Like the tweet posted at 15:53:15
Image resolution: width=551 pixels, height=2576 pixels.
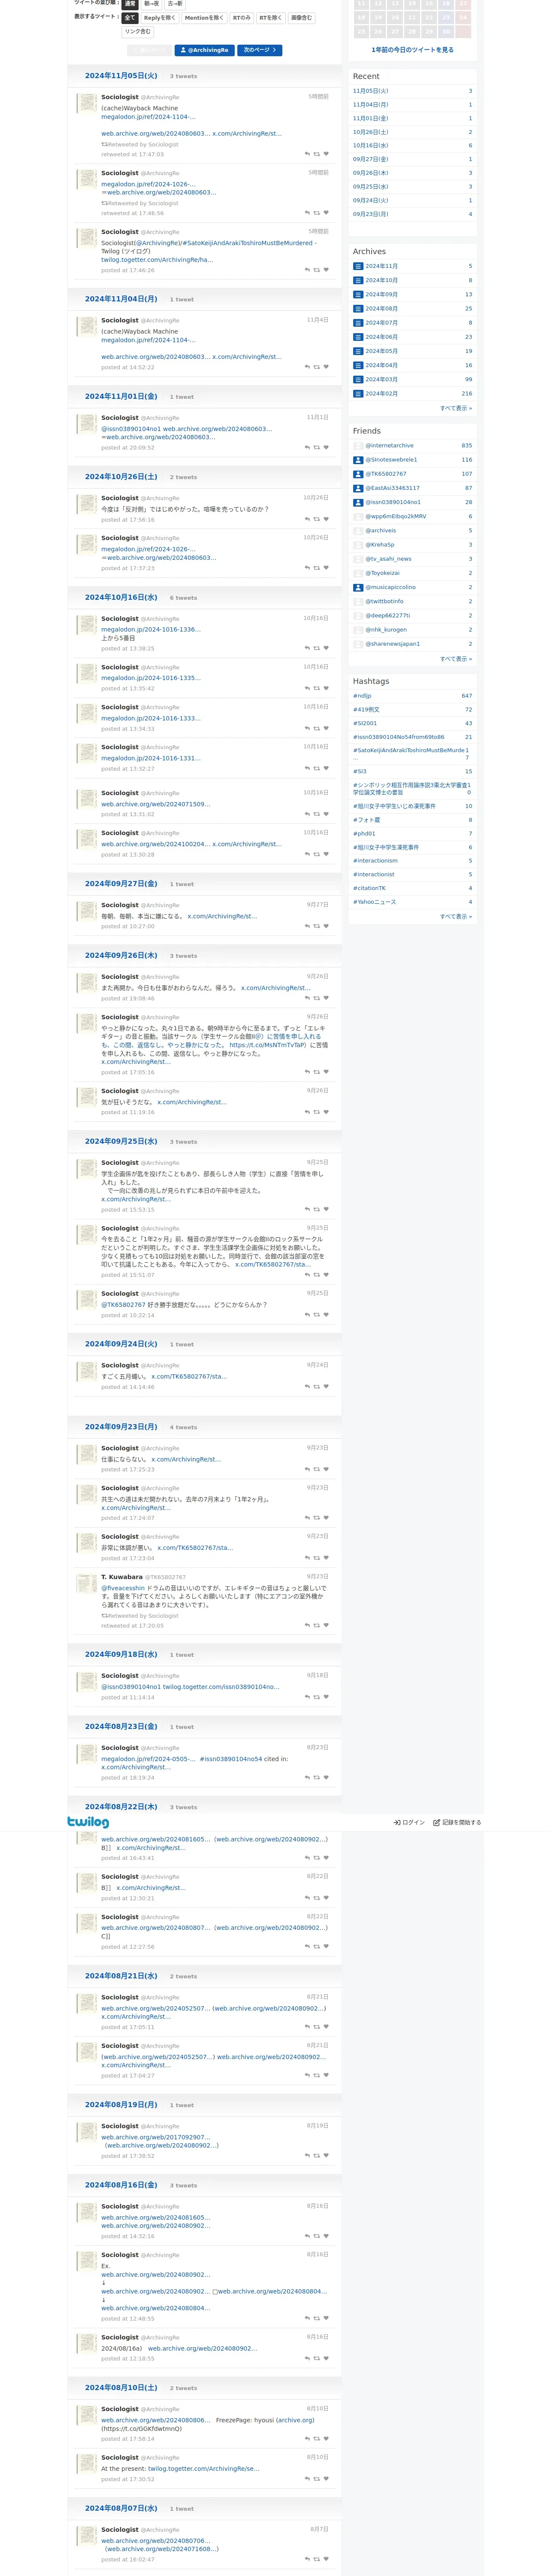coord(326,1209)
